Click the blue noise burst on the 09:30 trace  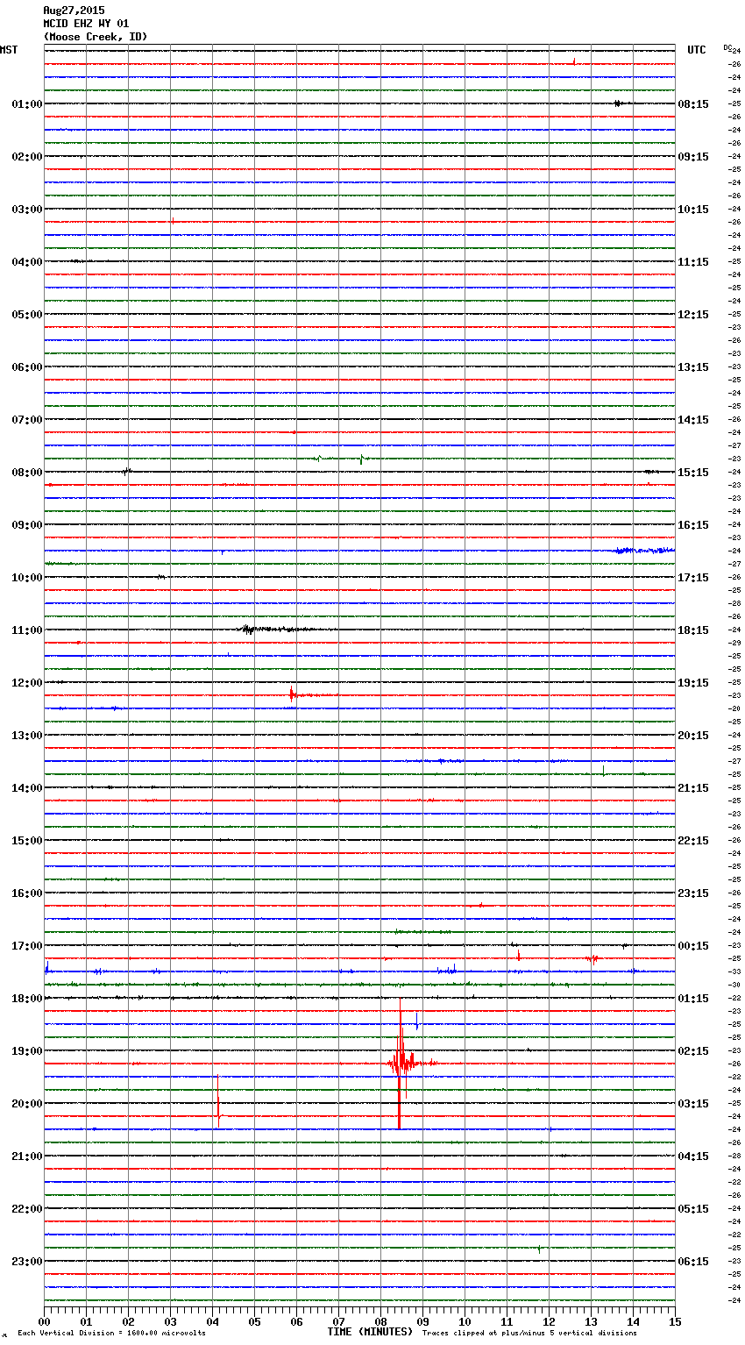(x=644, y=551)
